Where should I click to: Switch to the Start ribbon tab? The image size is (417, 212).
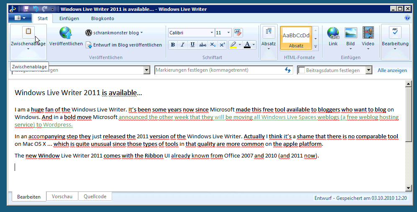[43, 18]
